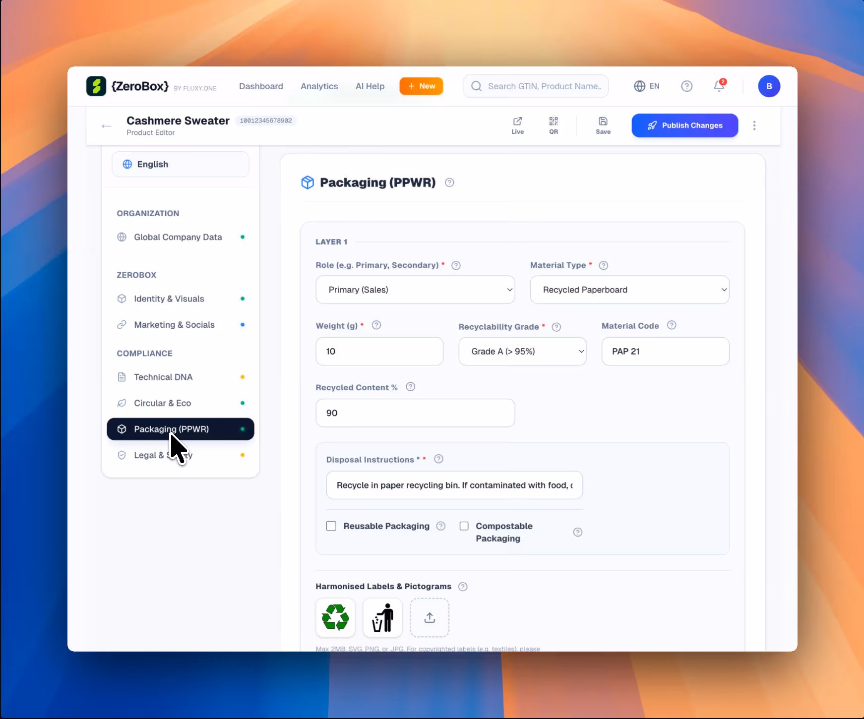Open AI Help in top navigation
This screenshot has width=864, height=719.
click(x=370, y=86)
